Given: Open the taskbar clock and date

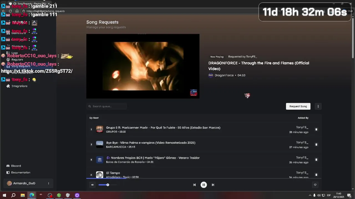Looking at the screenshot, I should pos(339,195).
